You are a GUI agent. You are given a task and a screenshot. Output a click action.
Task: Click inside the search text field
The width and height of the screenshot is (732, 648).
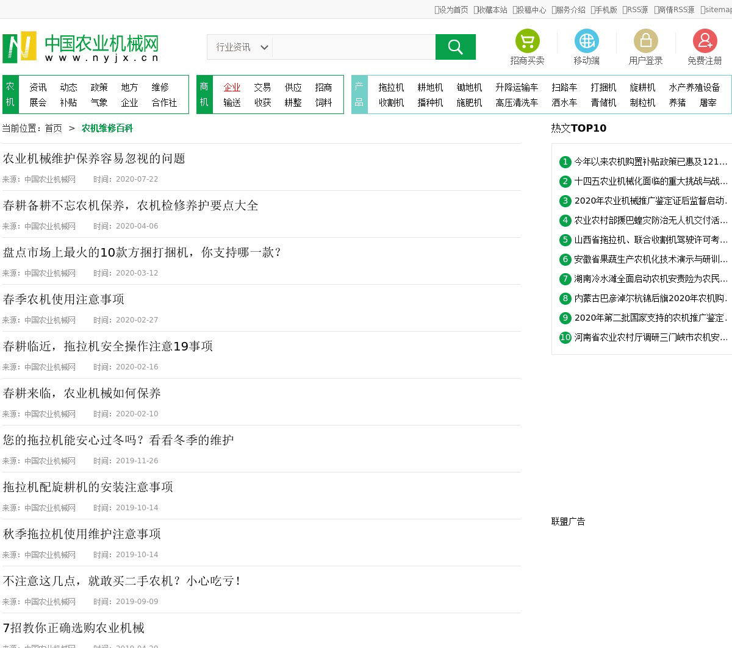click(353, 47)
